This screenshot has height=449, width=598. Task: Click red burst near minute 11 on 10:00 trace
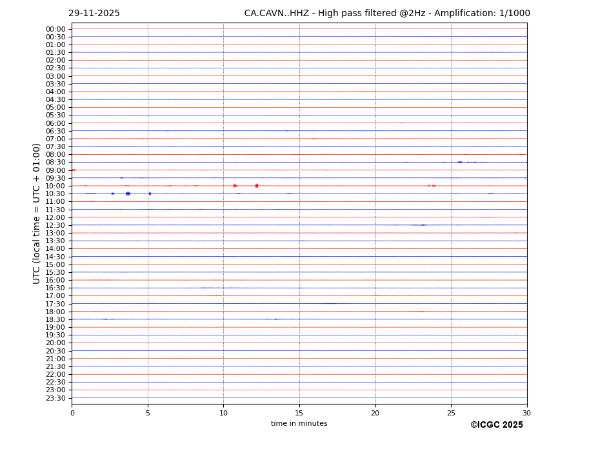(x=235, y=186)
